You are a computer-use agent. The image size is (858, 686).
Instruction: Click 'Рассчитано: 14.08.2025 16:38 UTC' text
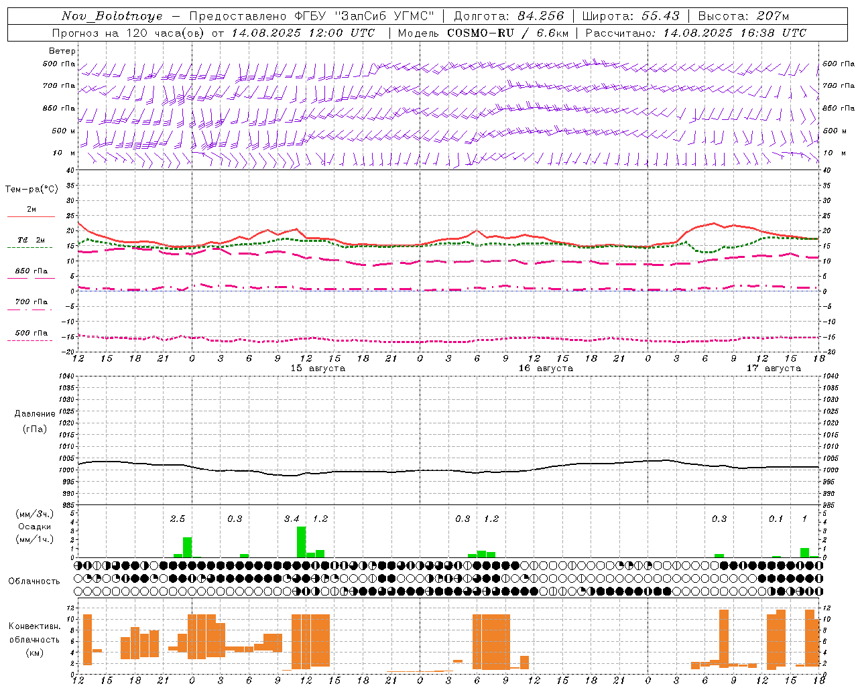(x=696, y=33)
